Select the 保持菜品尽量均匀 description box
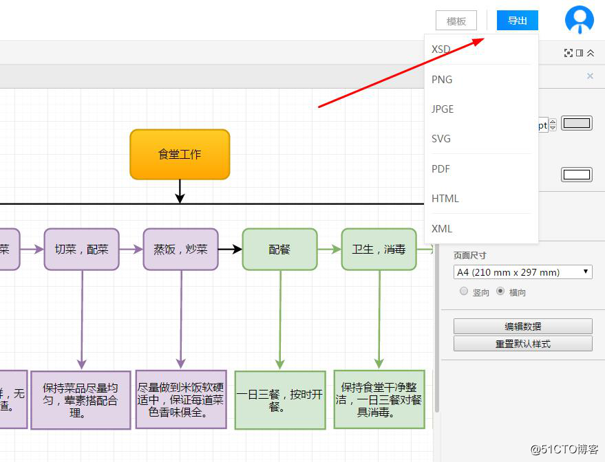 pyautogui.click(x=81, y=400)
